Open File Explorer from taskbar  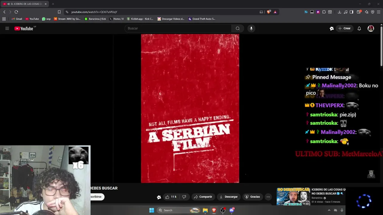205,210
